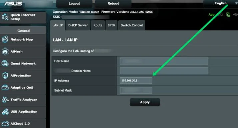
Task: Click the AiMesh icon
Action: [5, 51]
